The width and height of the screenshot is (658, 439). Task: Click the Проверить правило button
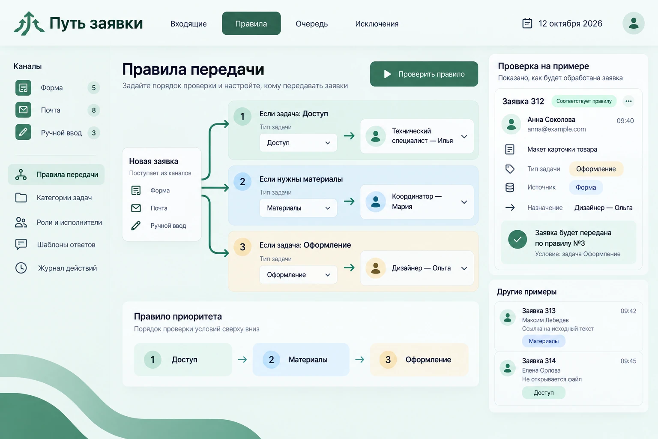pos(424,74)
